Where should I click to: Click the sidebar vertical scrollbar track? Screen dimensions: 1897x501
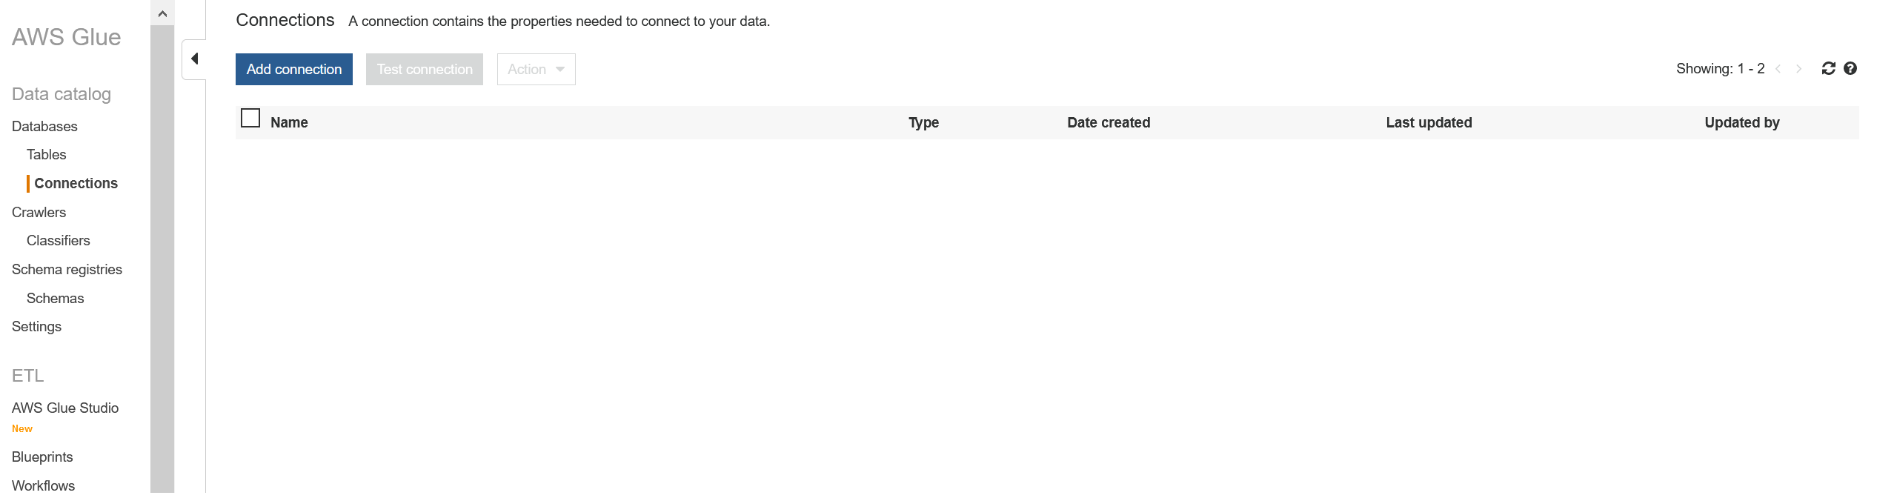pos(162,259)
